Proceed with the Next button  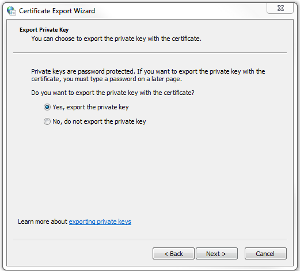217,254
